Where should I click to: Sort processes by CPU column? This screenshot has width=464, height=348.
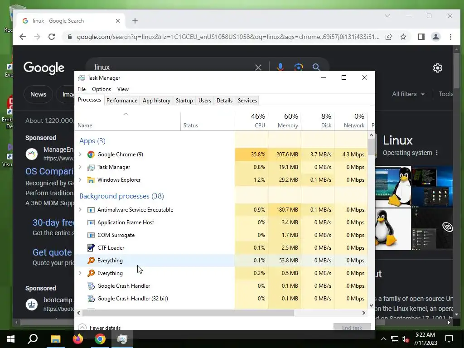click(x=251, y=121)
